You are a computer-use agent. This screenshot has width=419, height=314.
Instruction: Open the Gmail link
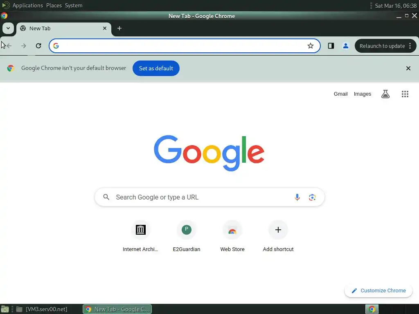point(340,94)
